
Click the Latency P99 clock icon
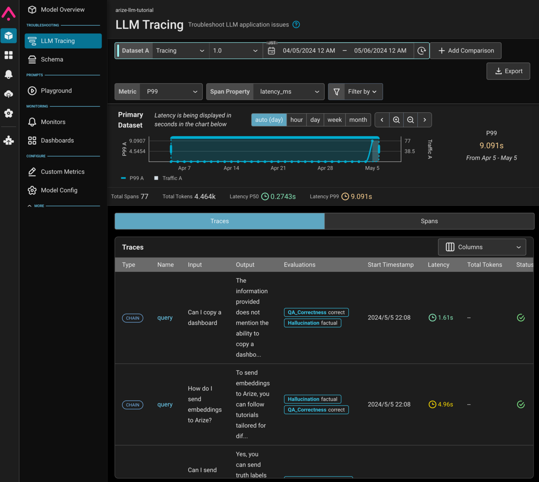[345, 197]
